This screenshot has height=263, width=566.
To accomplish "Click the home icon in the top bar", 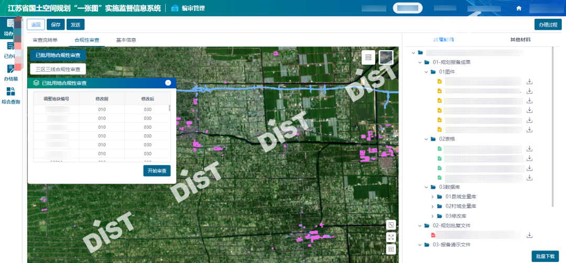I will (519, 8).
